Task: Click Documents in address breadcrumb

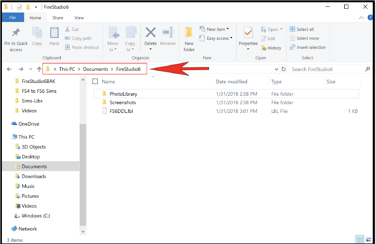Action: (x=96, y=69)
